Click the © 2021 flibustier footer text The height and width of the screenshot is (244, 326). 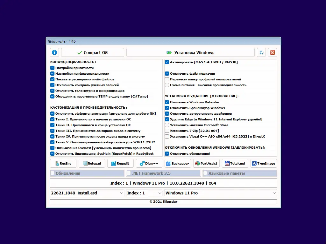[x=163, y=202]
